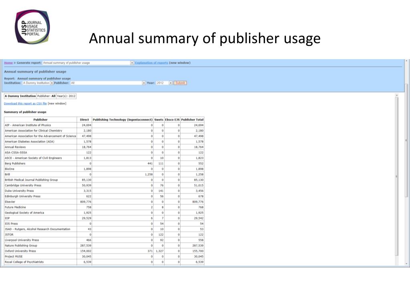The width and height of the screenshot is (410, 307).
Task: Open the Generate report dropdown
Action: point(88,63)
